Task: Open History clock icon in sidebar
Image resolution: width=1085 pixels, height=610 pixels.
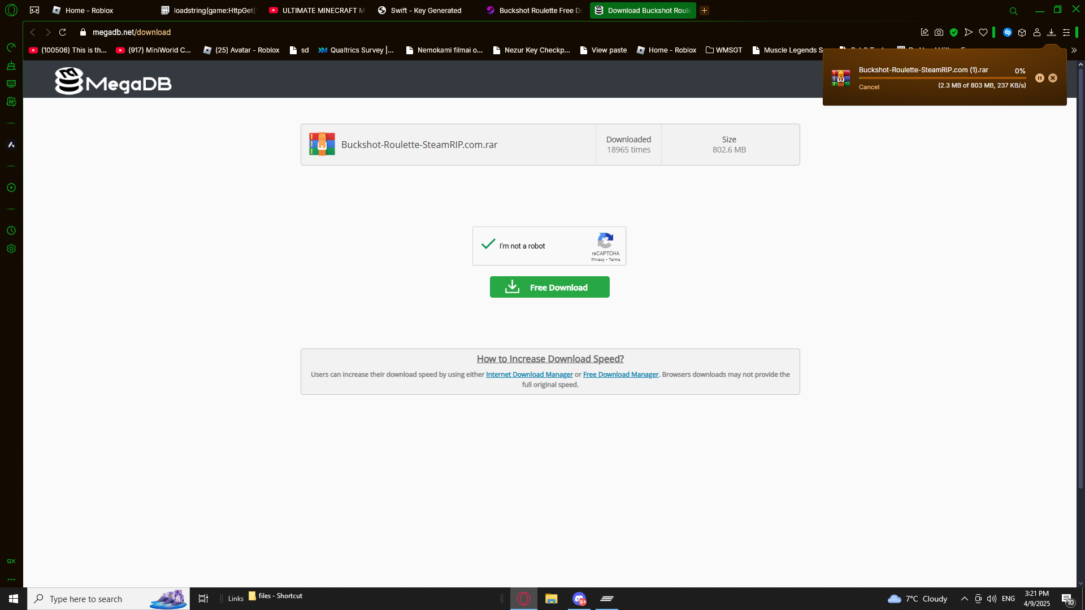Action: coord(11,230)
